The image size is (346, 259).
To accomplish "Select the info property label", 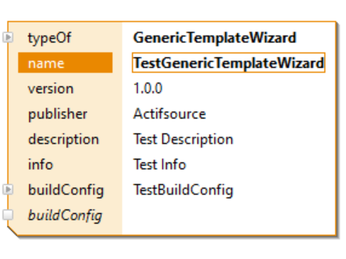I will 40,164.
